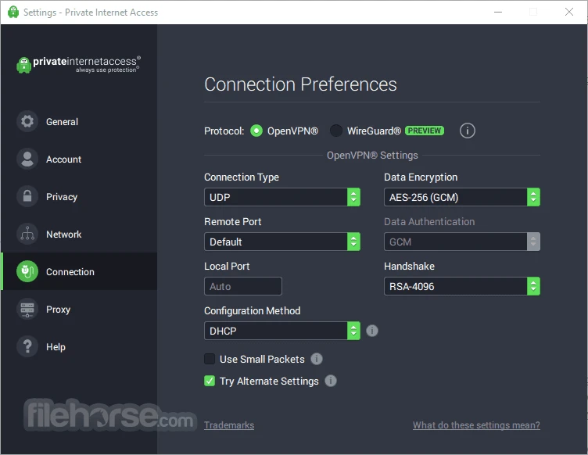Open the Data Encryption AES-256 dropdown
The height and width of the screenshot is (455, 588).
pos(462,197)
